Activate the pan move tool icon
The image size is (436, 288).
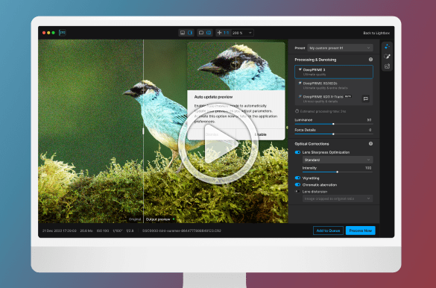coord(219,33)
